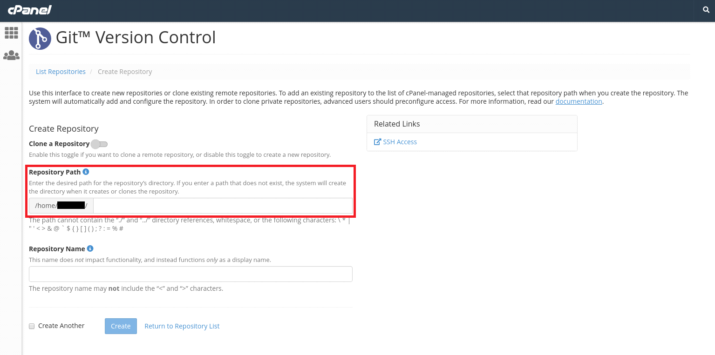This screenshot has height=355, width=715.
Task: Click the user accounts icon in the sidebar
Action: (x=11, y=55)
